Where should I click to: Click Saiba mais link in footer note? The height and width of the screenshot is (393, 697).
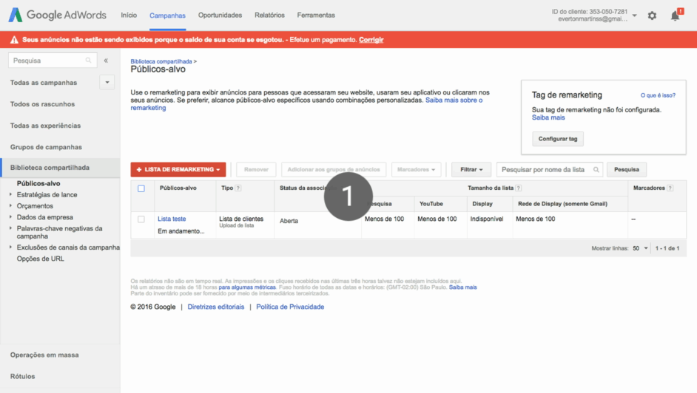click(x=462, y=287)
